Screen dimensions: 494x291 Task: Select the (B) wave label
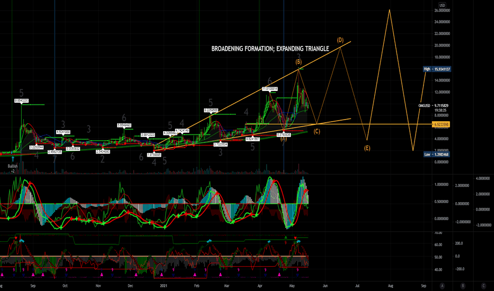point(298,62)
